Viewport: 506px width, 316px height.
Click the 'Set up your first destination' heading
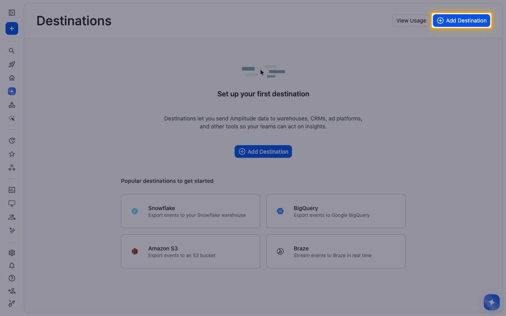[263, 94]
